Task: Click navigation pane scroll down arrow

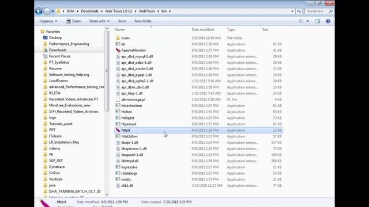Action: click(107, 195)
